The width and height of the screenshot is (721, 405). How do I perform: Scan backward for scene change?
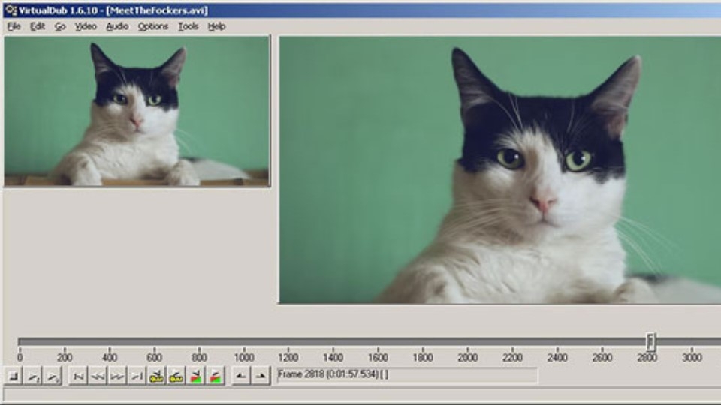pos(196,376)
